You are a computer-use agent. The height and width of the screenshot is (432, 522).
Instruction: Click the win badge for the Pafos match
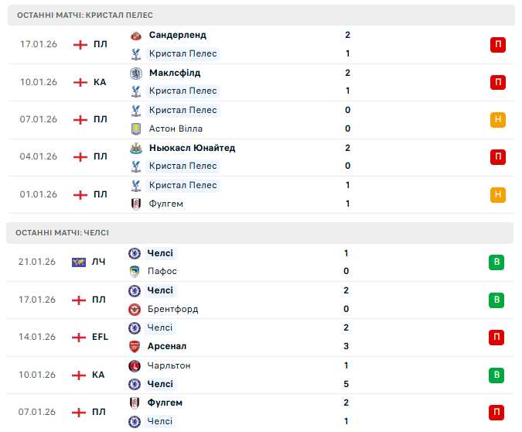496,262
